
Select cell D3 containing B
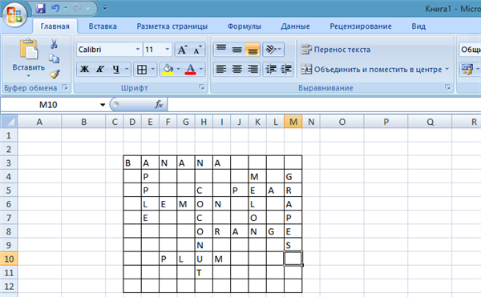(x=132, y=163)
